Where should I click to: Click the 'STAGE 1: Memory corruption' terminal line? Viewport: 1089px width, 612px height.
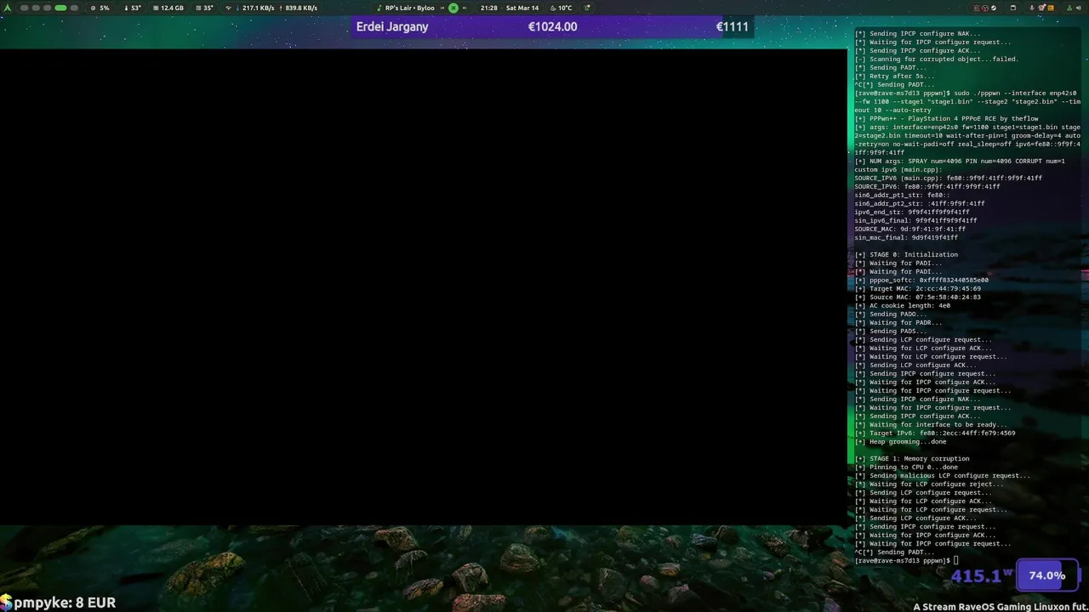[912, 458]
